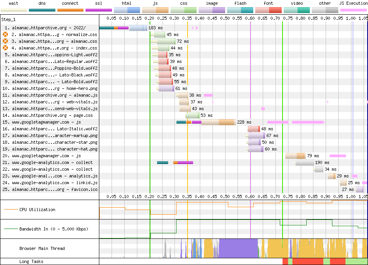Click the orange X icon by index.css
The image size is (368, 265).
click(6, 48)
